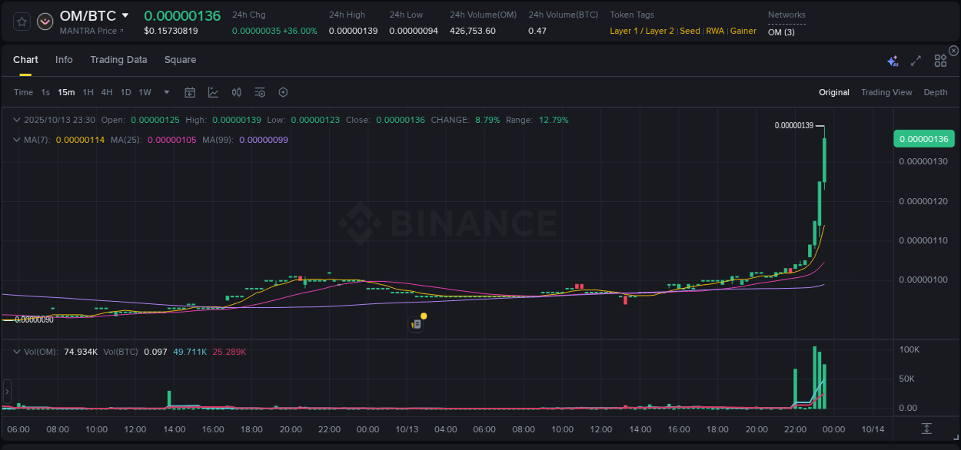This screenshot has width=961, height=450.
Task: Open the chart settings hexagon icon
Action: click(283, 92)
